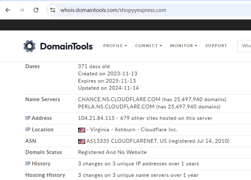Click the 'Dates' row label
Viewport: 251px width, 180px height.
tap(33, 66)
